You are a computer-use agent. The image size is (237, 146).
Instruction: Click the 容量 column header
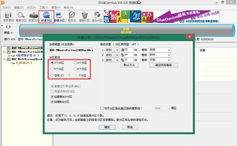tap(202, 50)
